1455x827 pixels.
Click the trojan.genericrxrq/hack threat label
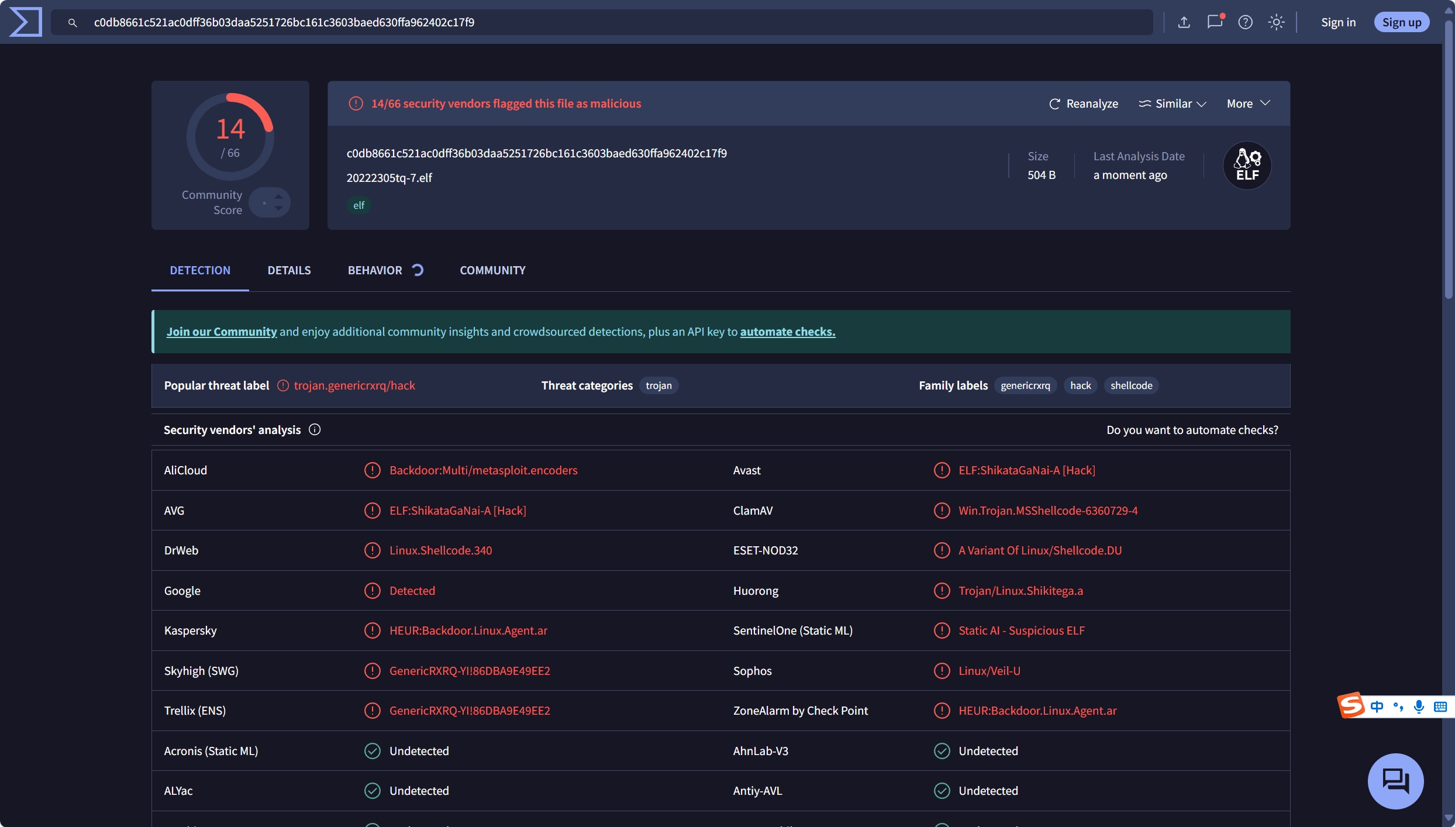354,385
